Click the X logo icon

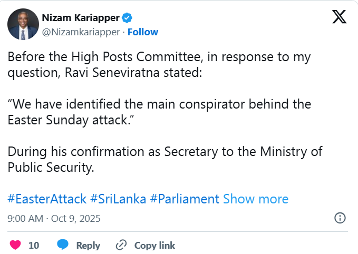point(339,17)
